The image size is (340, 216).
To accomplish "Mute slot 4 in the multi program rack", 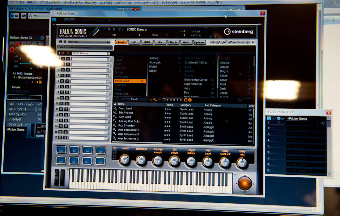I will [x=63, y=70].
